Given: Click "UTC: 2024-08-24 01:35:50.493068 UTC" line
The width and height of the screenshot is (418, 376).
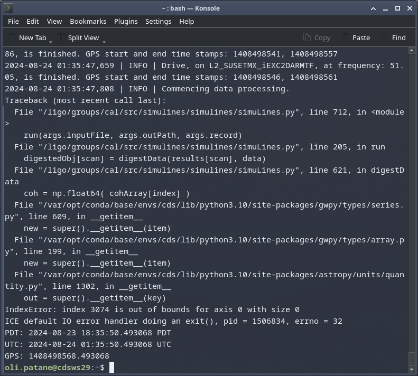Looking at the screenshot, I should coord(88,344).
